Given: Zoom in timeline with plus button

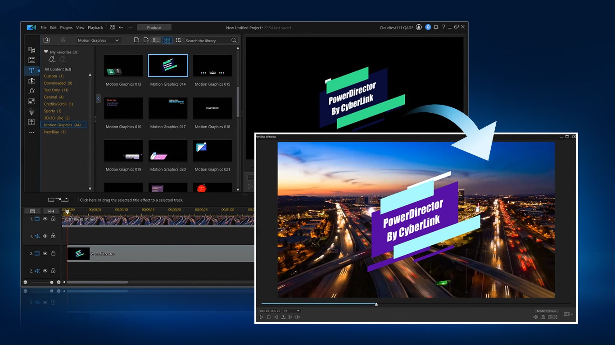Looking at the screenshot, I should coord(59,282).
